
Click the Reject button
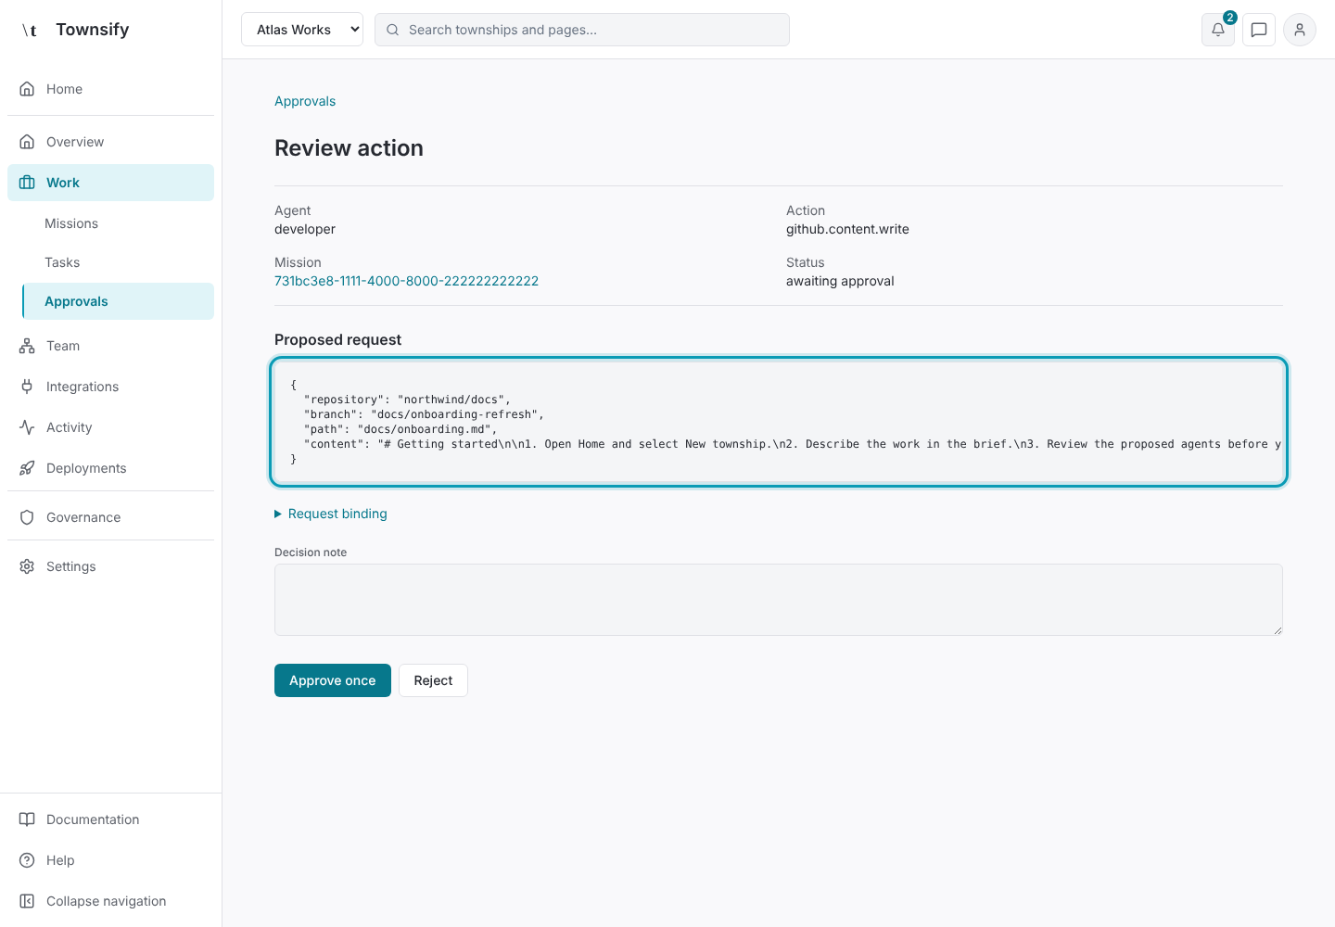[433, 680]
